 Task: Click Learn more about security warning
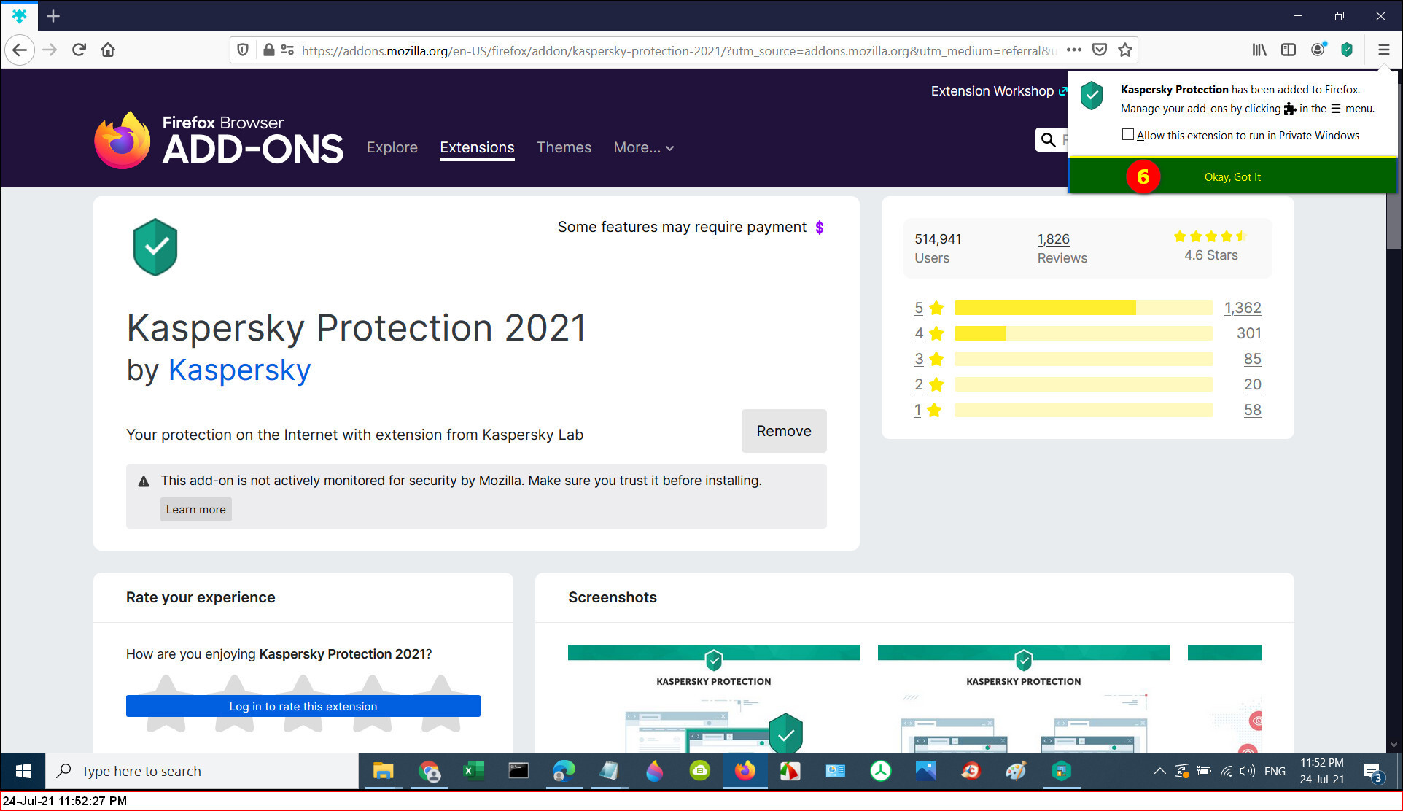tap(195, 510)
